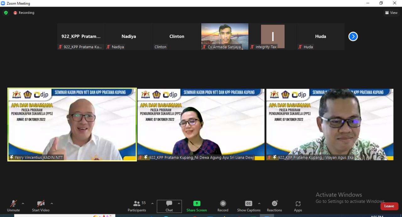Start Video from the camera icon

click(41, 206)
